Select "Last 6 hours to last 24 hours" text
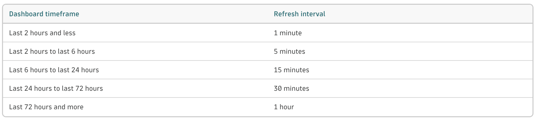This screenshot has width=536, height=120. click(x=54, y=70)
